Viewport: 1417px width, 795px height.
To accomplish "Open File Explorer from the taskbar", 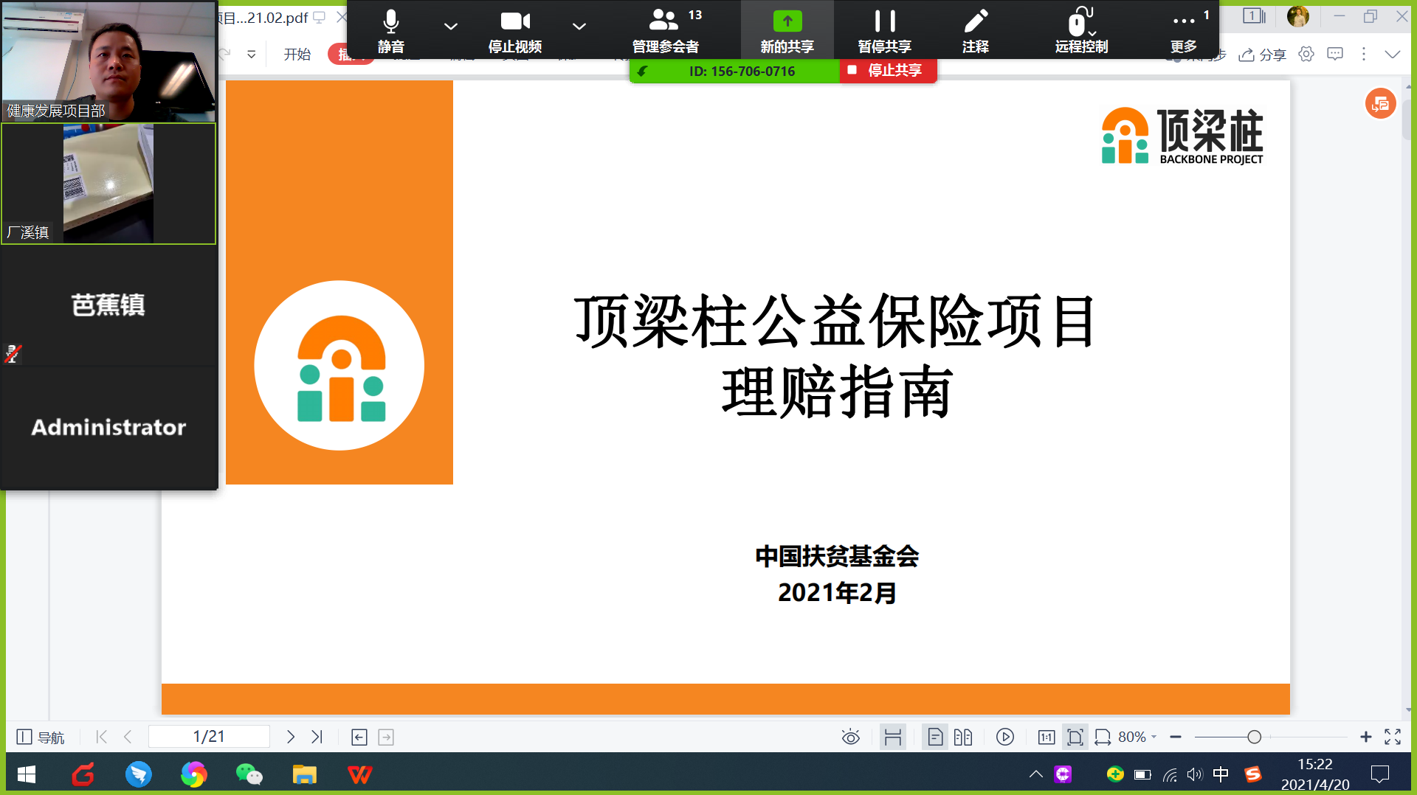I will click(305, 774).
